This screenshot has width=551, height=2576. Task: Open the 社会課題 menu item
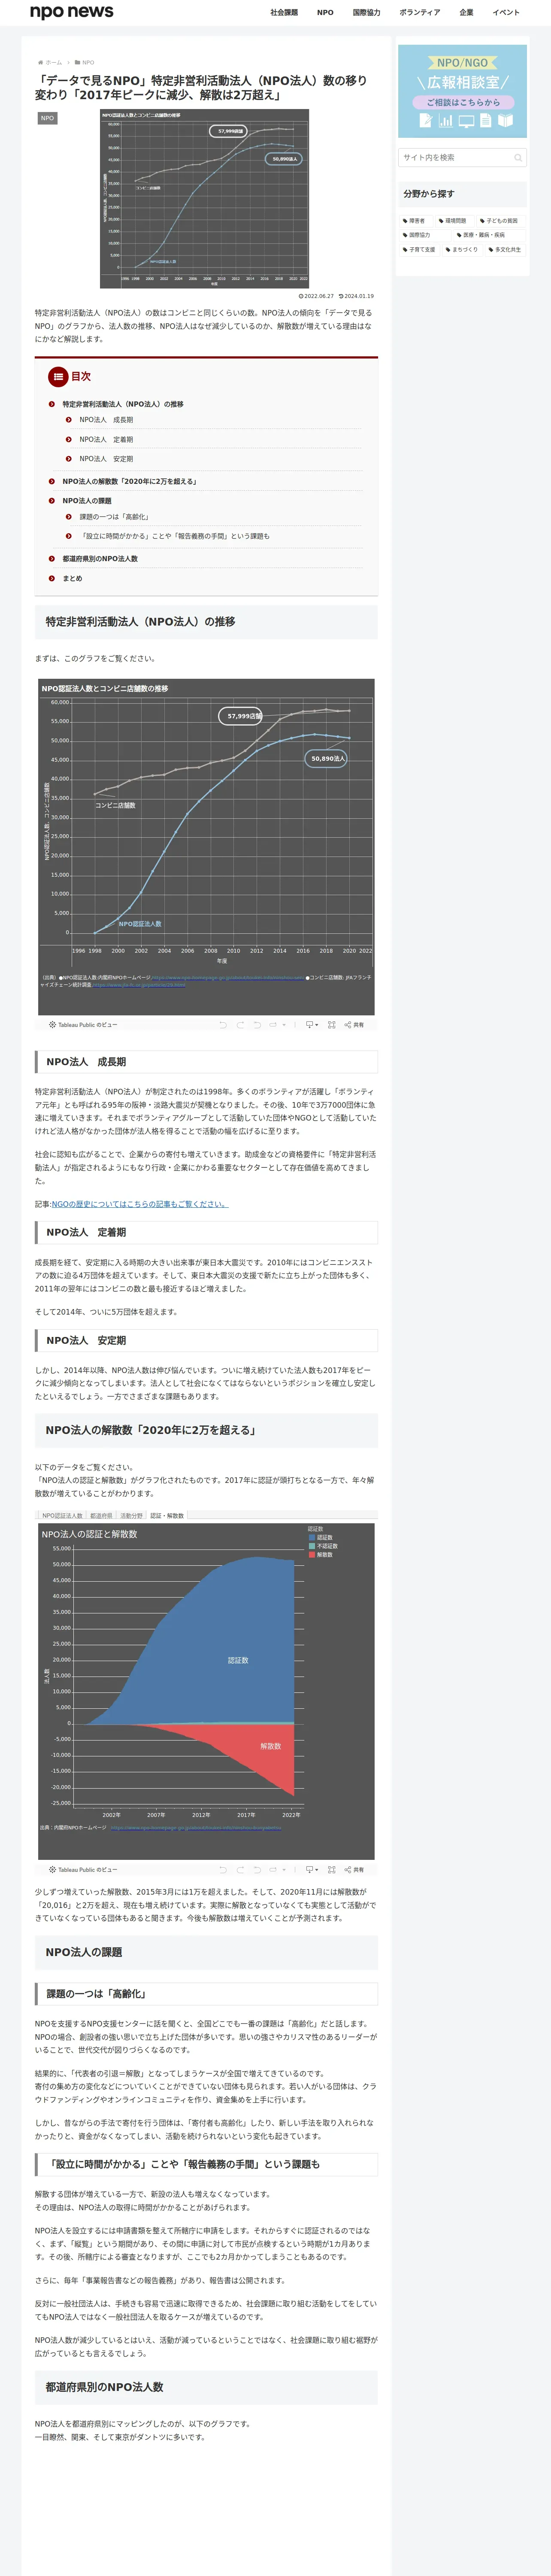[x=284, y=13]
